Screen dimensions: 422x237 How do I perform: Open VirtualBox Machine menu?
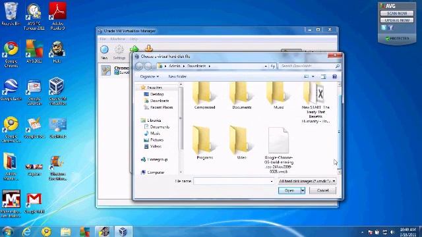coord(117,39)
